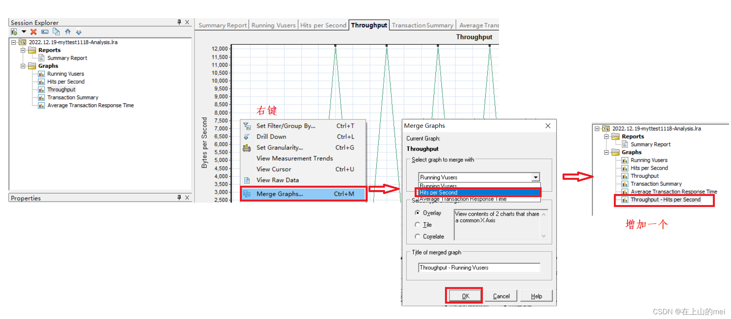Image resolution: width=731 pixels, height=319 pixels.
Task: Open the graph-to-merge dropdown arrow
Action: 536,177
